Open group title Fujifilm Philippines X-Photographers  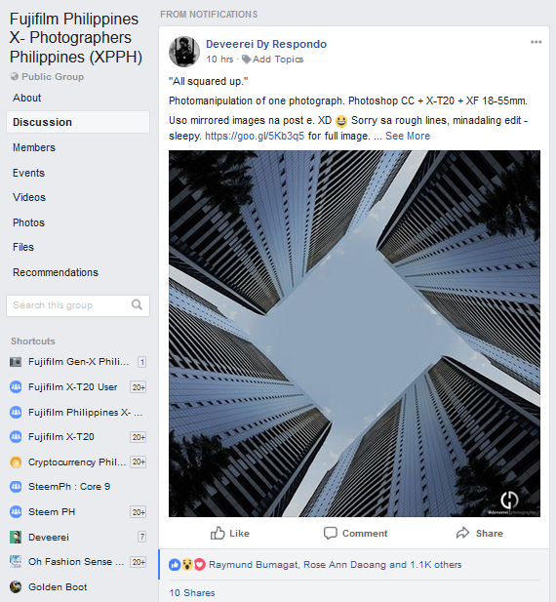tap(75, 38)
